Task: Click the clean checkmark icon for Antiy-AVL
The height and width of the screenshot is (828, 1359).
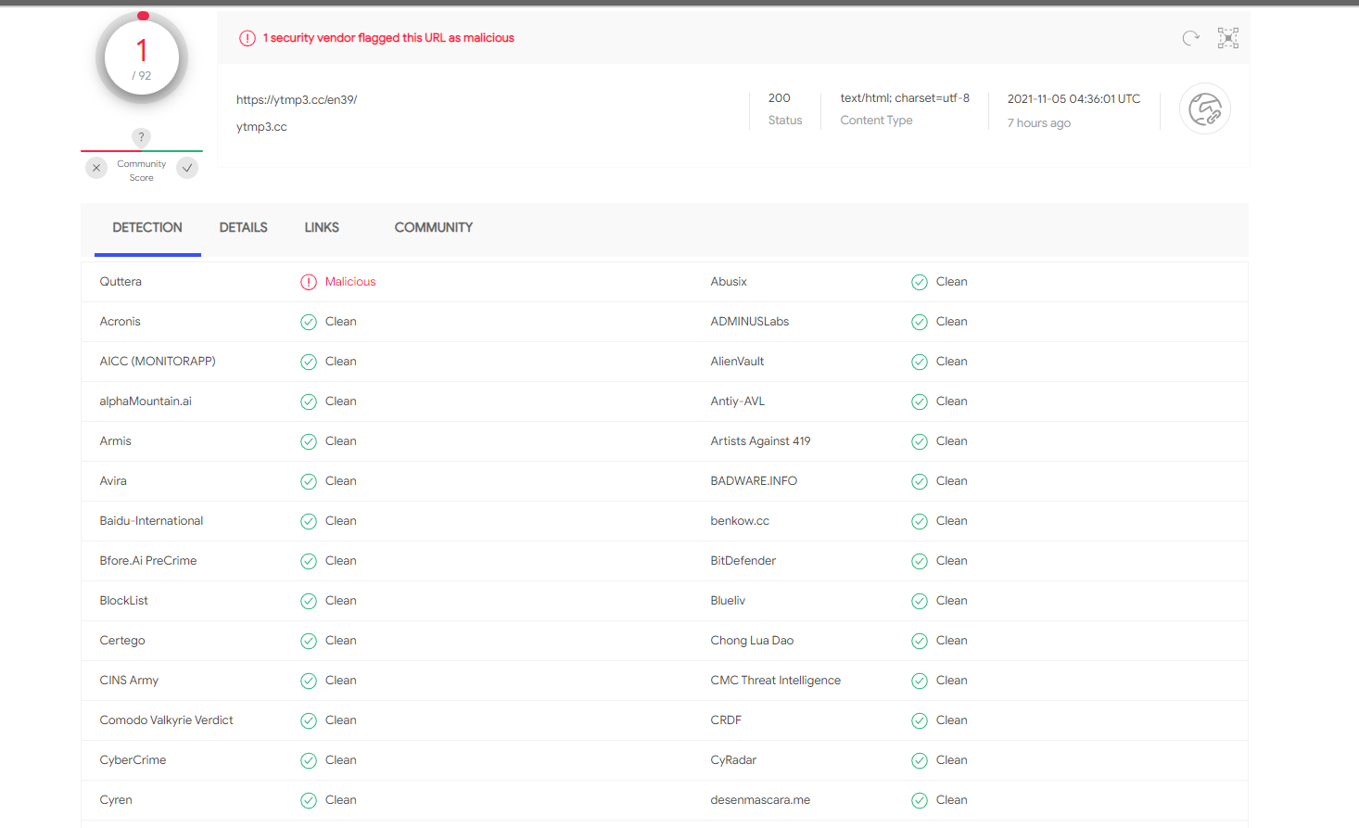Action: pos(920,401)
